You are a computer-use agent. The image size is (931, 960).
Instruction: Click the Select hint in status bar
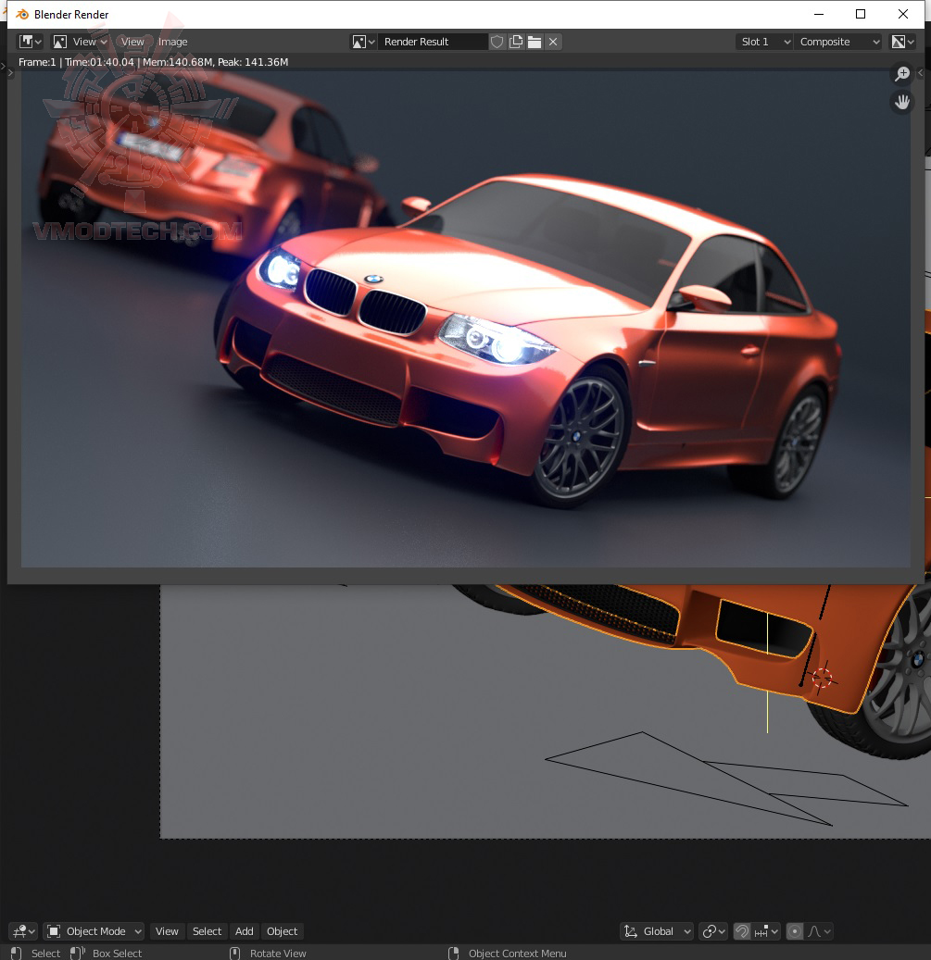pos(46,954)
